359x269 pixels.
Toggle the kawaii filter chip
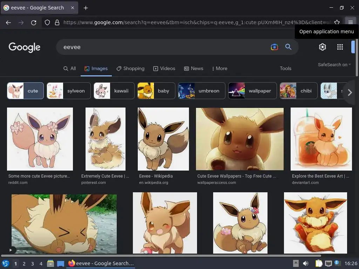114,91
